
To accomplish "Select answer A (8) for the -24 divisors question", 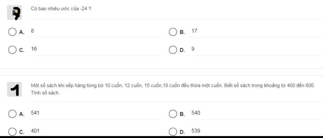I will [x=12, y=32].
